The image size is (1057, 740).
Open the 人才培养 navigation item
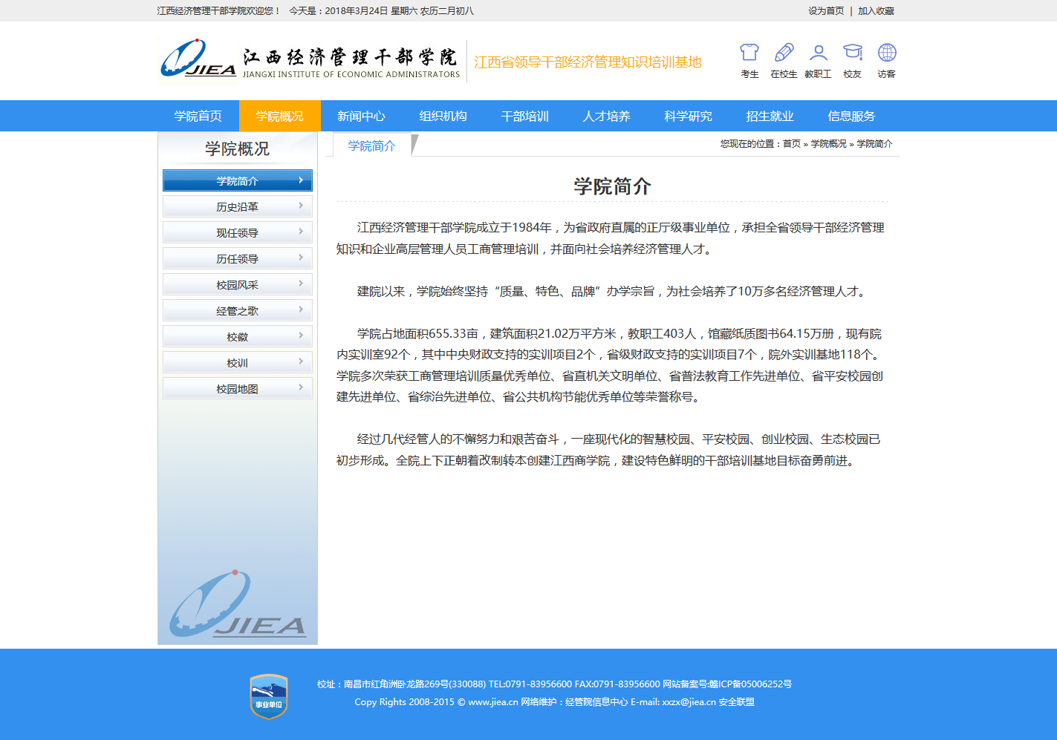tap(607, 116)
